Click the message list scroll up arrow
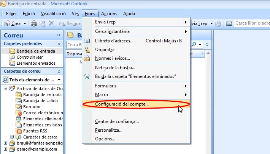Screen dimensions: 270x154 coord(208,53)
